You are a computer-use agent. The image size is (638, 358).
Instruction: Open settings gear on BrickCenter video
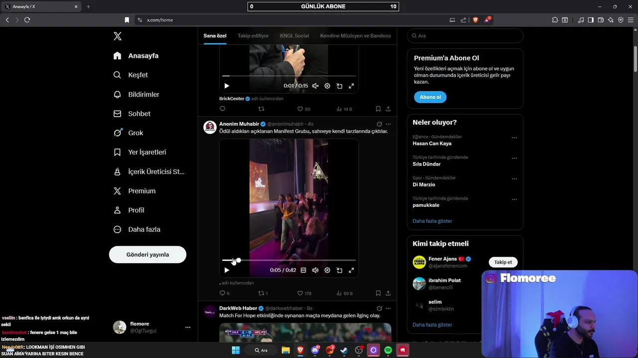327,86
